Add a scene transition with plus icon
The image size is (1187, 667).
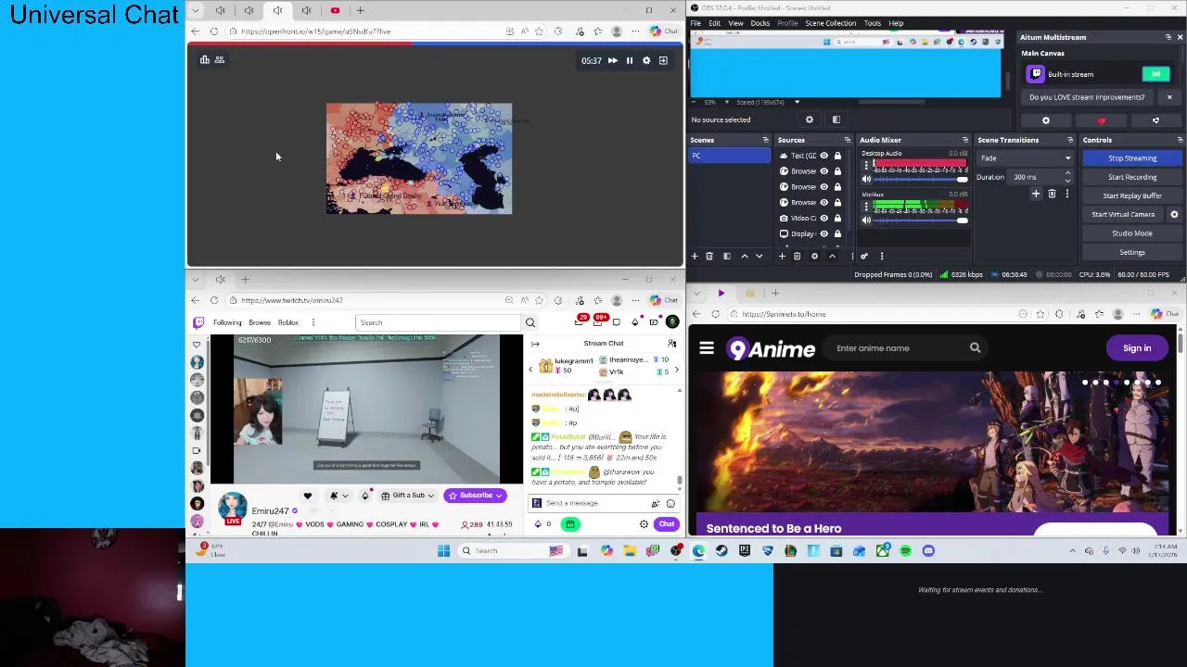click(1036, 194)
